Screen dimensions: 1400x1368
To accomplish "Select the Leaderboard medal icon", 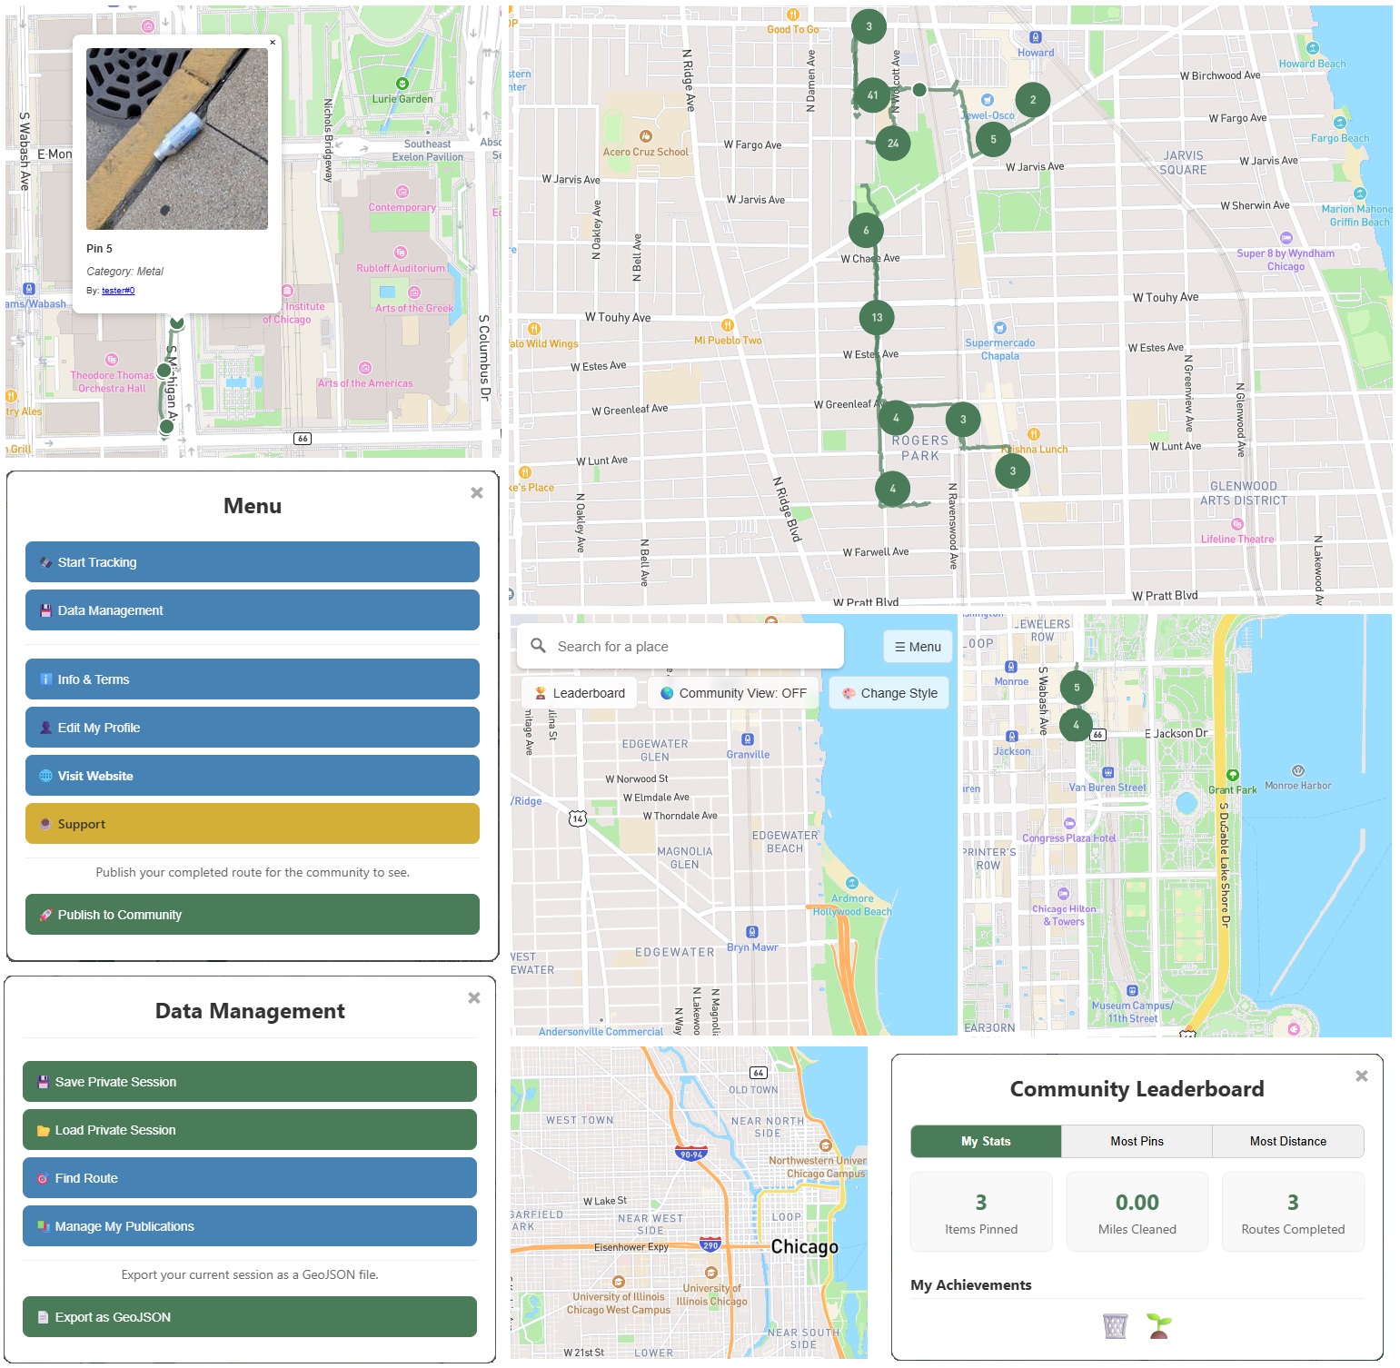I will [x=540, y=692].
